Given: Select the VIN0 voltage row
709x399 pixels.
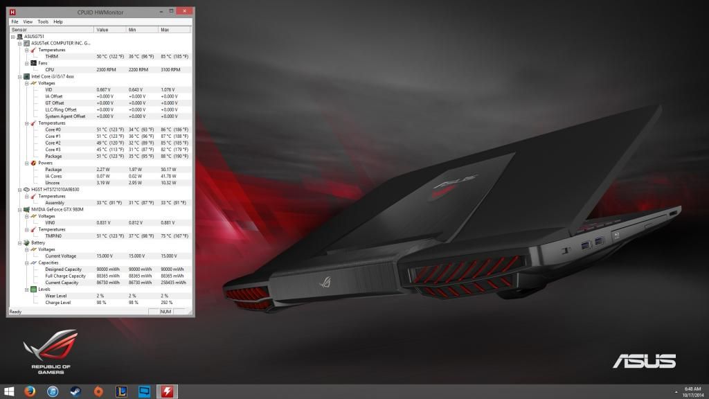Looking at the screenshot, I should (100, 222).
